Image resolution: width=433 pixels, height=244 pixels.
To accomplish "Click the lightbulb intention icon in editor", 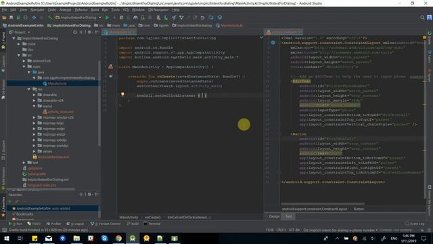I will point(122,95).
